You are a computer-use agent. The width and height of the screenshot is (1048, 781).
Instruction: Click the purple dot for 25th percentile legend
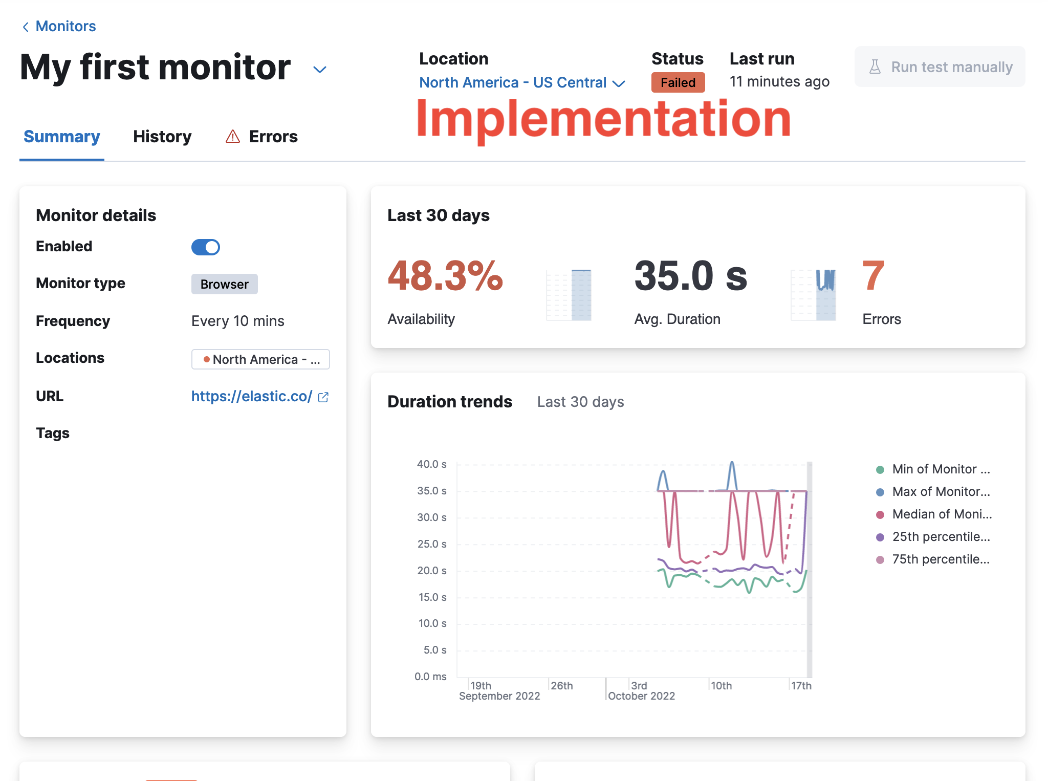point(879,537)
